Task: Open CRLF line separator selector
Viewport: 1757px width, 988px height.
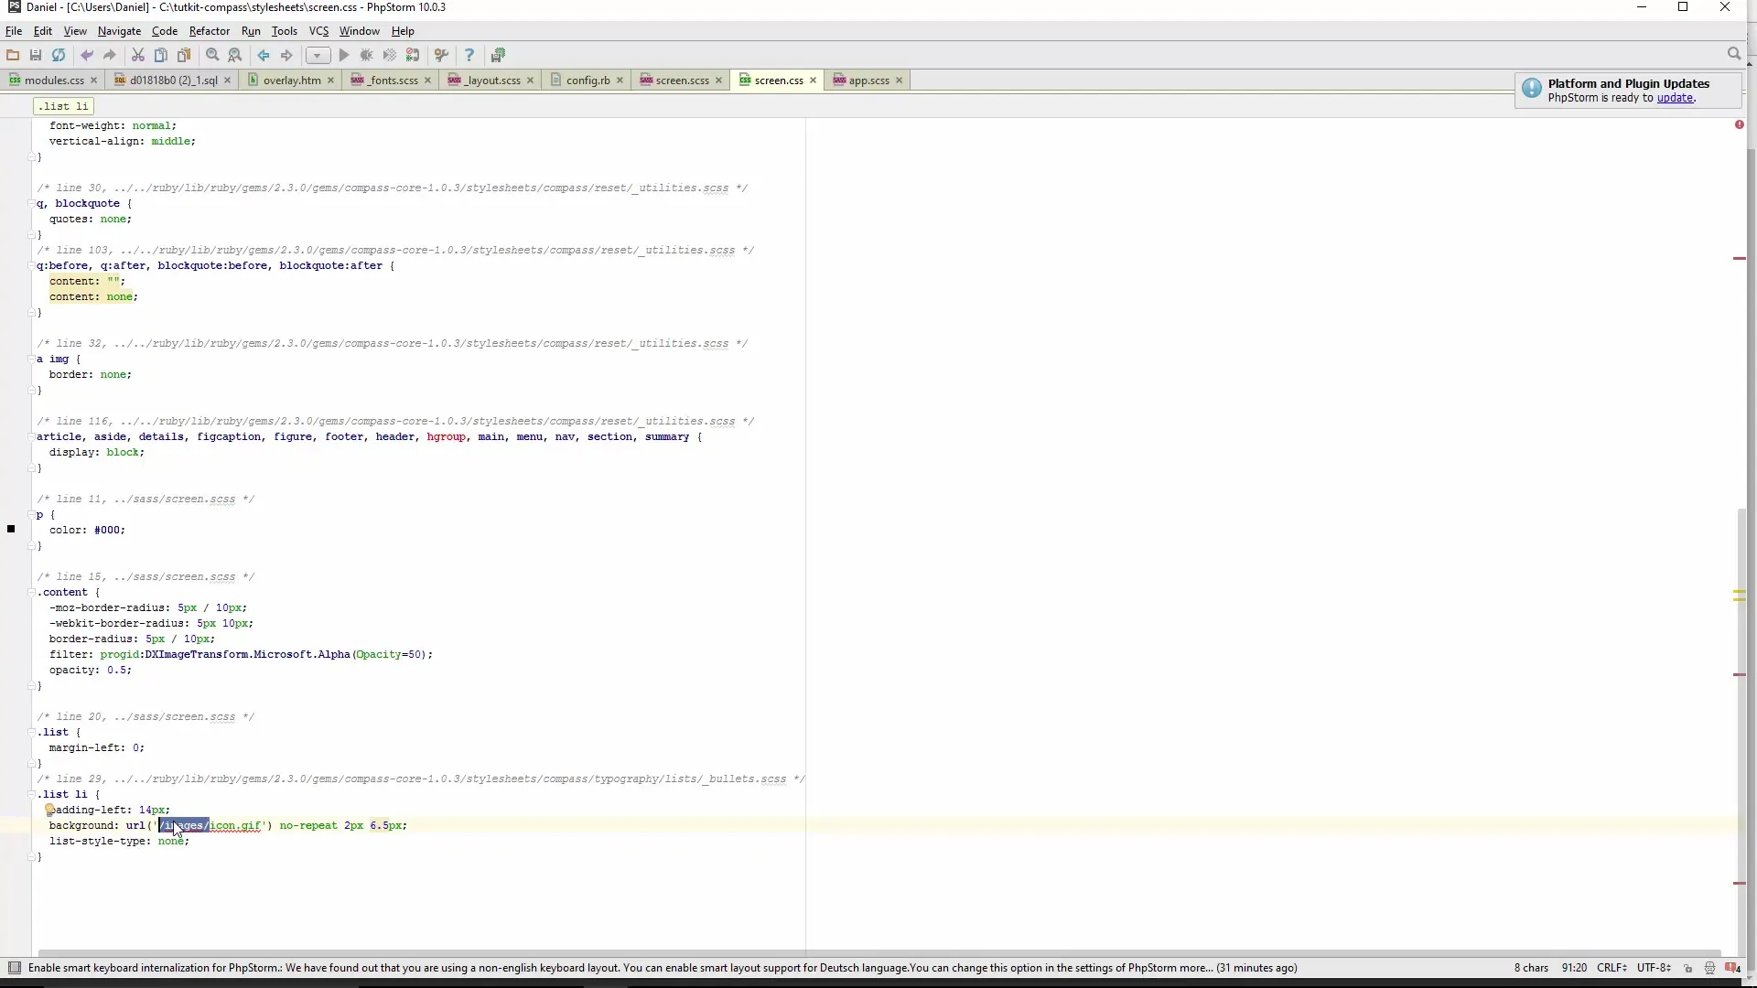Action: pyautogui.click(x=1611, y=968)
